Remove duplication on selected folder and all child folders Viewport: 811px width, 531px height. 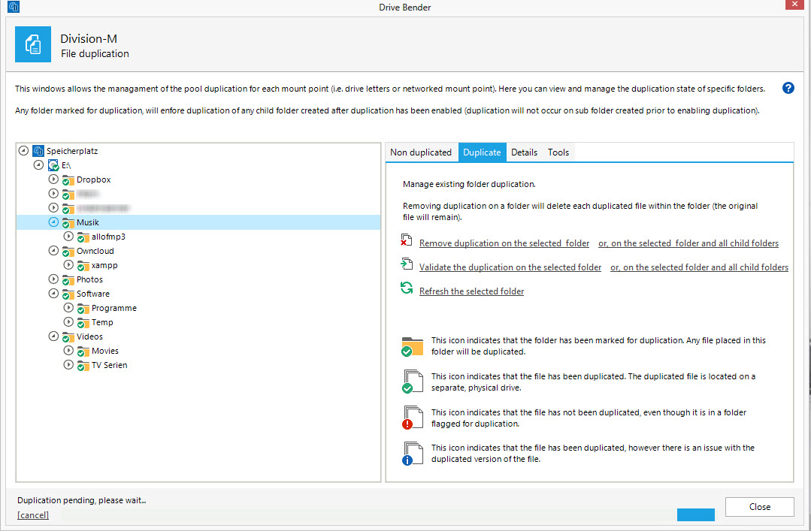688,243
